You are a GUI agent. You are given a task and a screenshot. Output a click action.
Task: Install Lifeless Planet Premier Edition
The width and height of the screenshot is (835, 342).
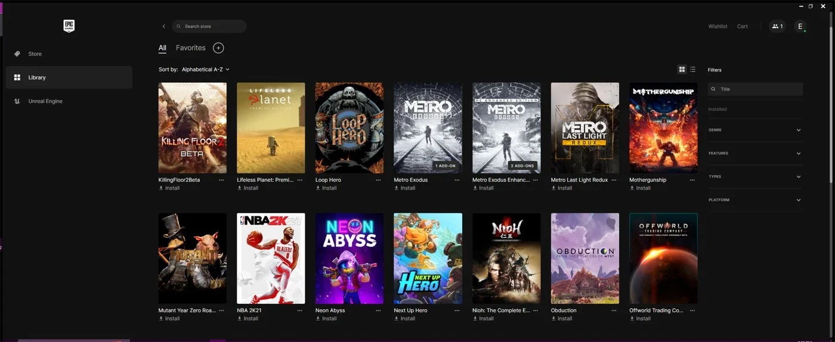[x=248, y=188]
